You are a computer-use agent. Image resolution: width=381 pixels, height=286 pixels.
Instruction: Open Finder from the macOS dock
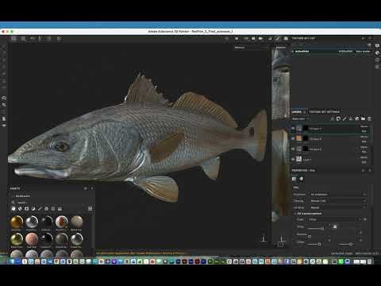[x=12, y=261]
